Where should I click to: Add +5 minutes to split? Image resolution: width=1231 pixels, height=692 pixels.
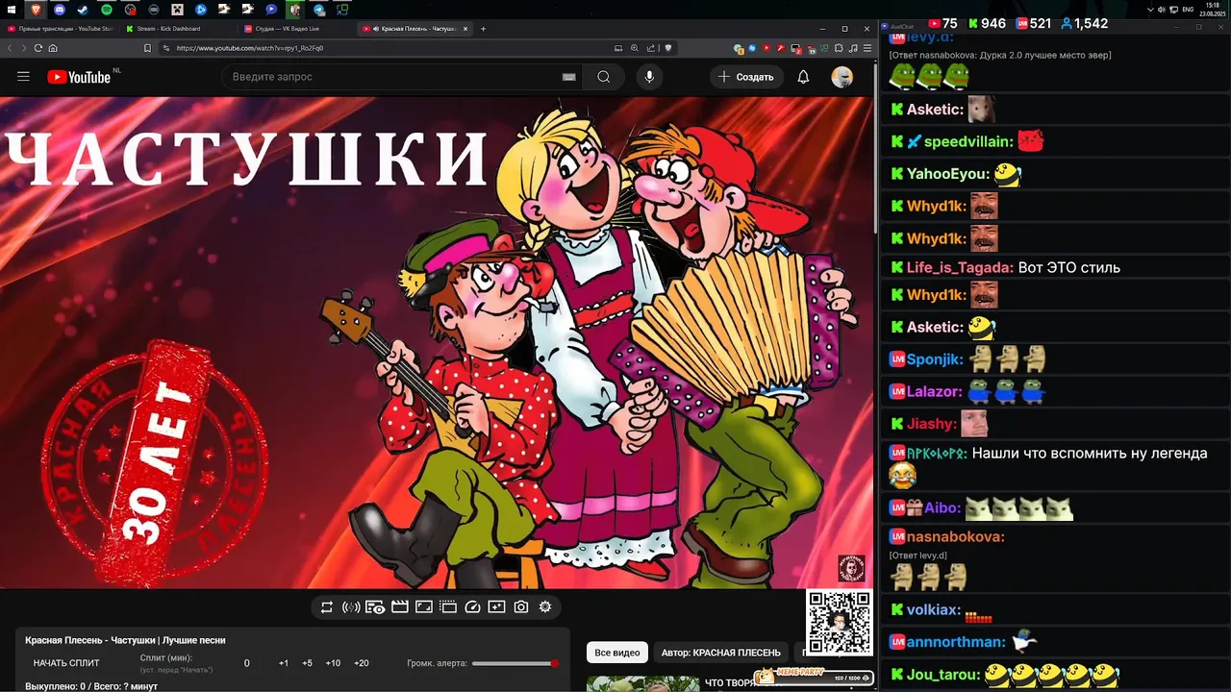pyautogui.click(x=307, y=663)
